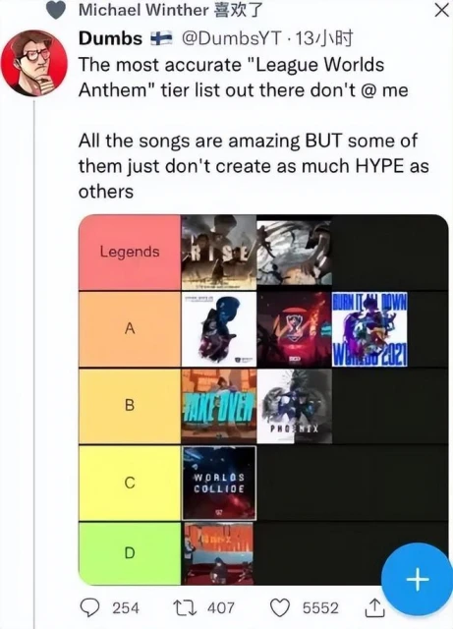Open Michael Winther's liked notice
Image resolution: width=453 pixels, height=629 pixels.
[x=171, y=10]
